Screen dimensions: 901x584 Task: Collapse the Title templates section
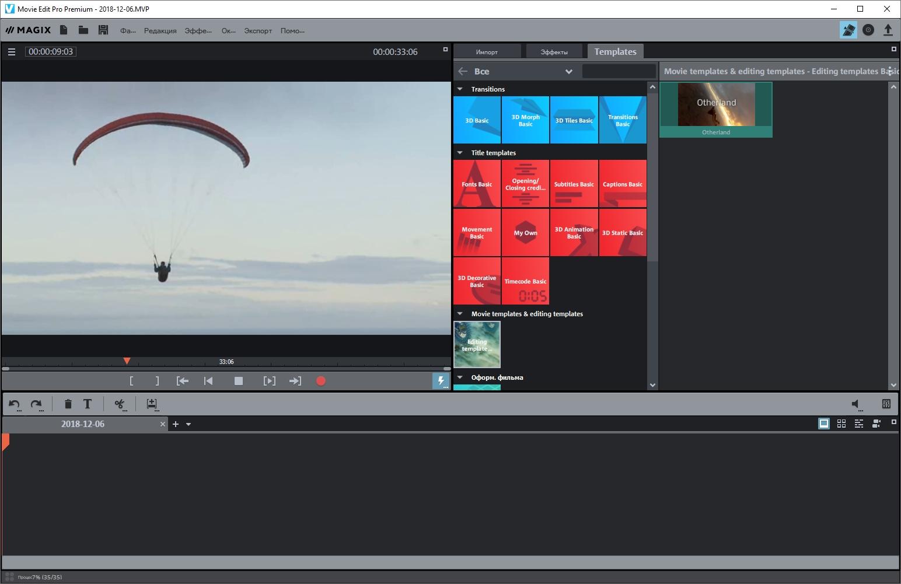(460, 153)
